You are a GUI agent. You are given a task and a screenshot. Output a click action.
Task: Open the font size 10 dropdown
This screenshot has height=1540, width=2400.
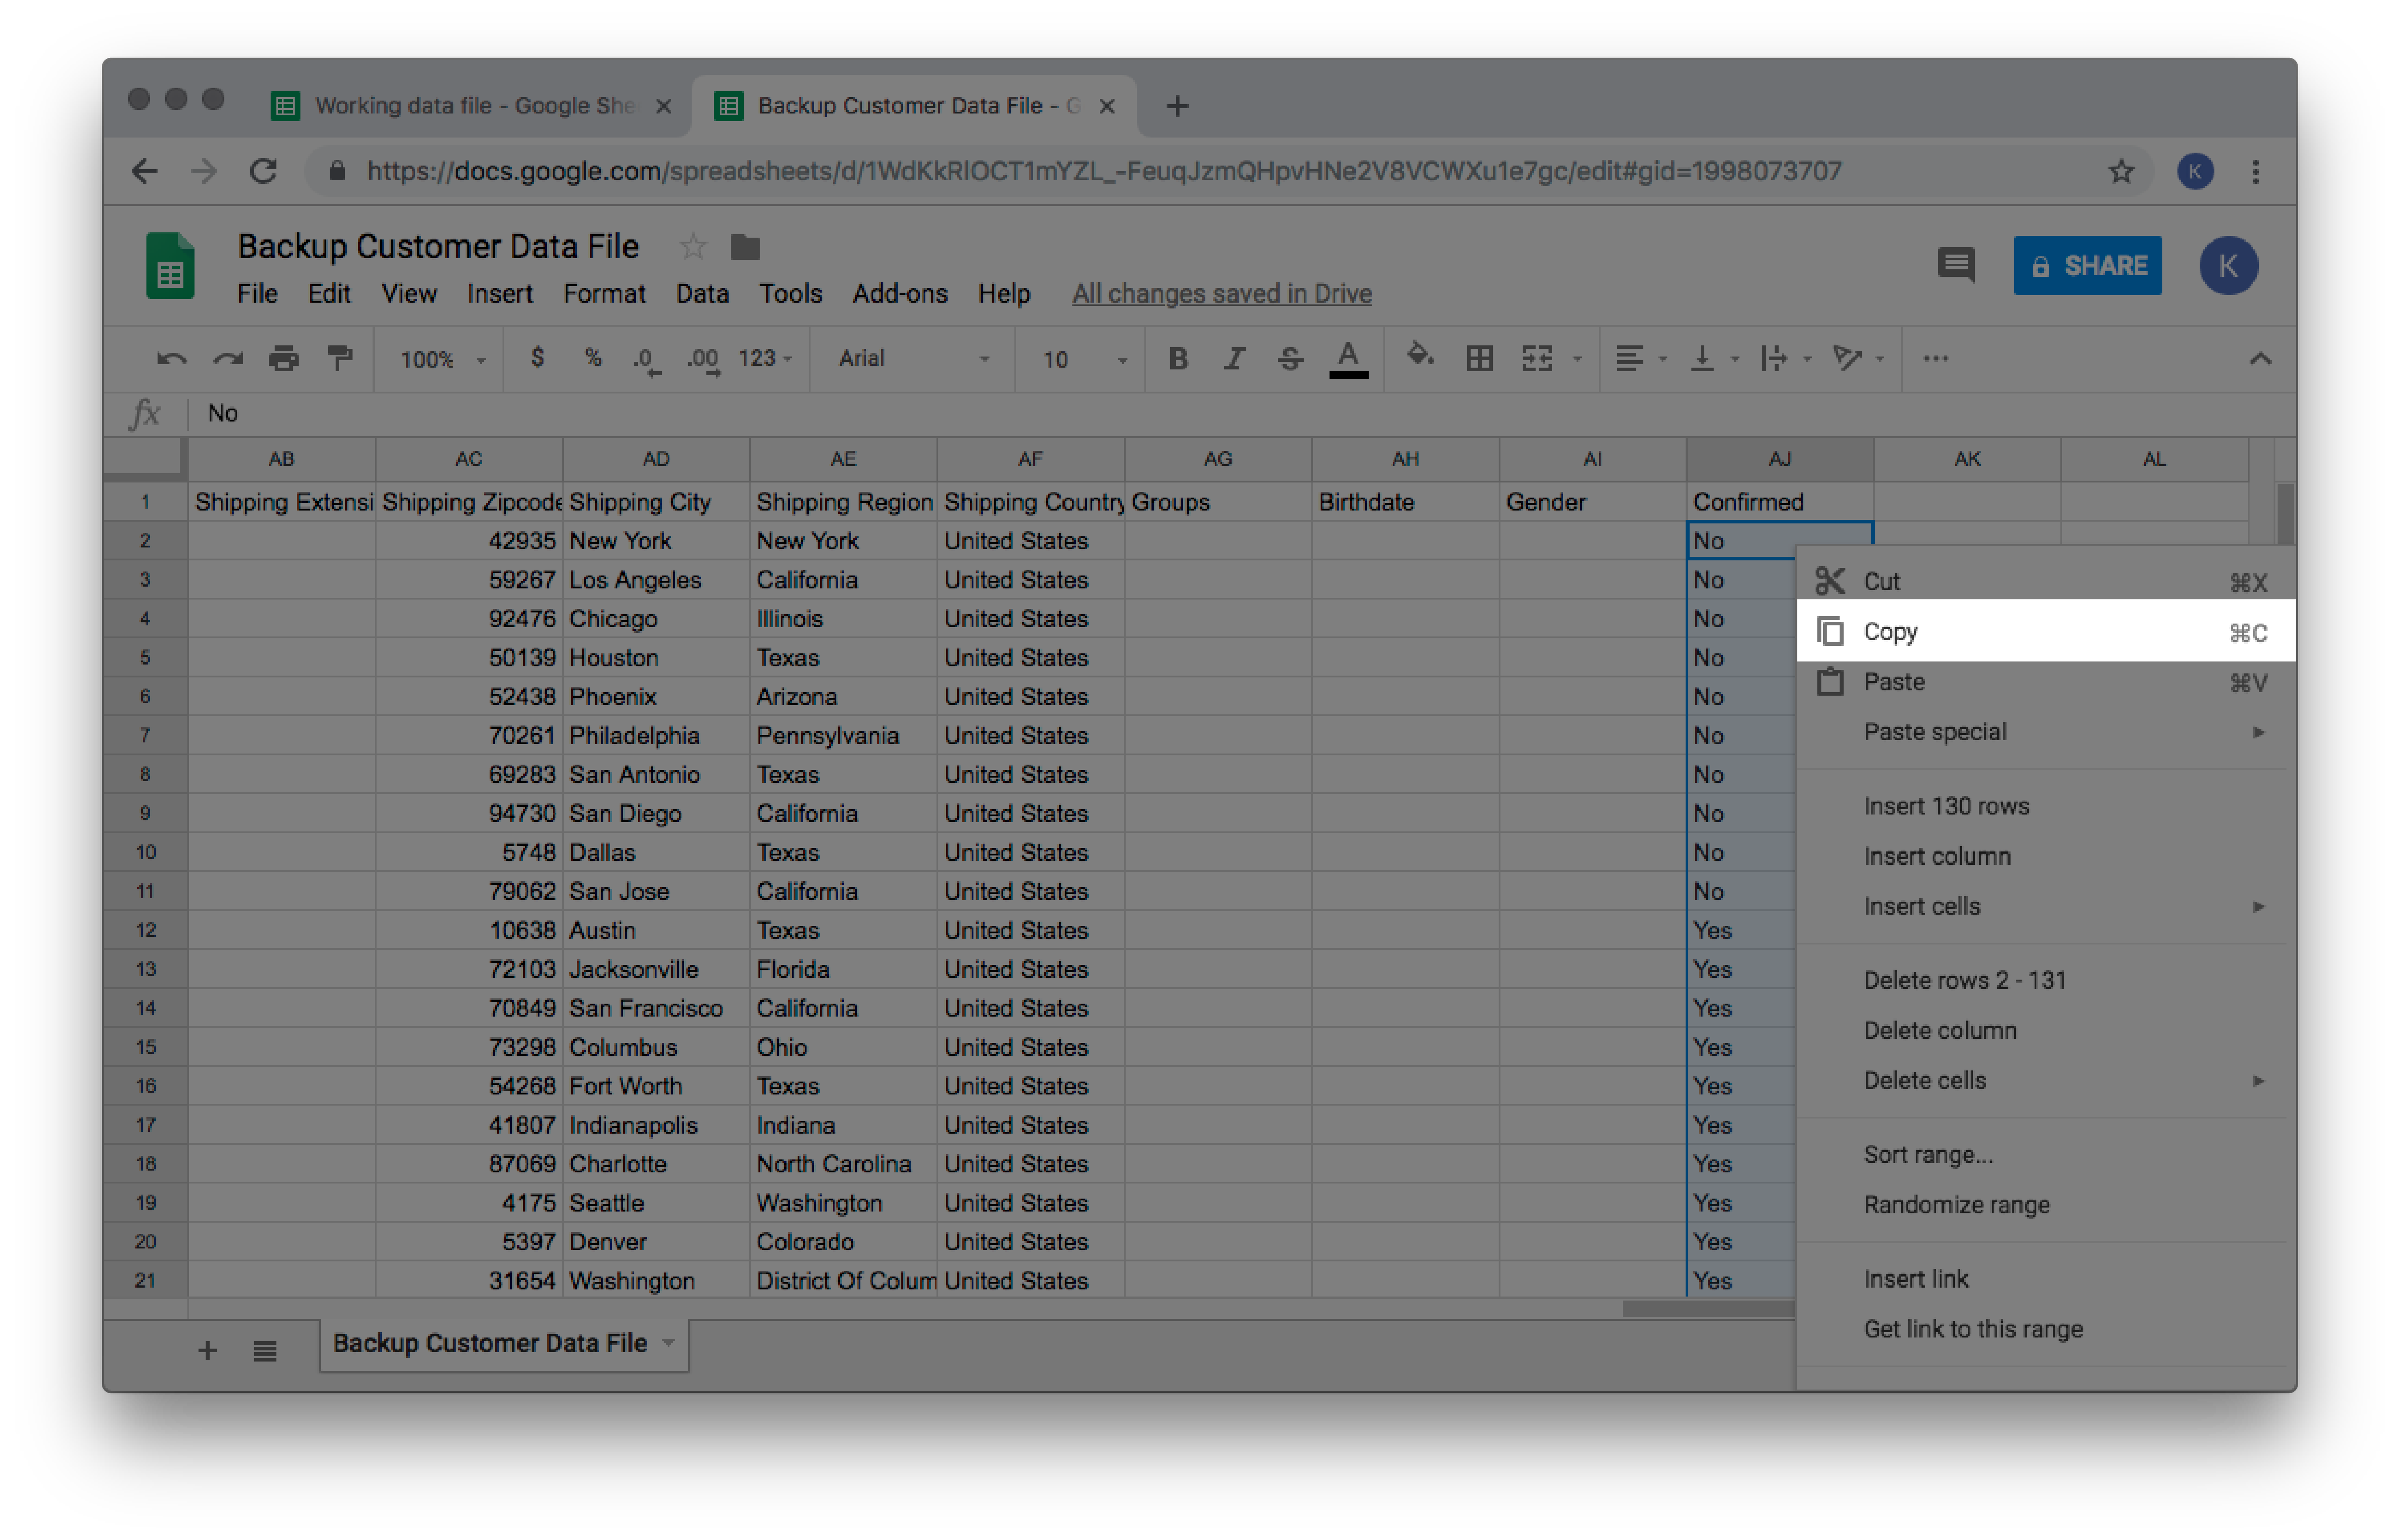[x=1085, y=359]
